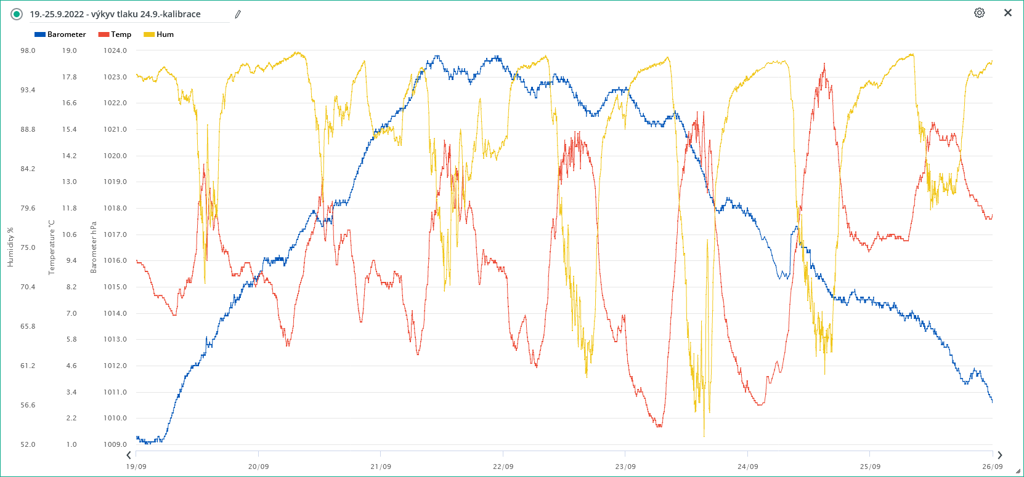Select the 22/09 date on the time axis

click(x=503, y=467)
